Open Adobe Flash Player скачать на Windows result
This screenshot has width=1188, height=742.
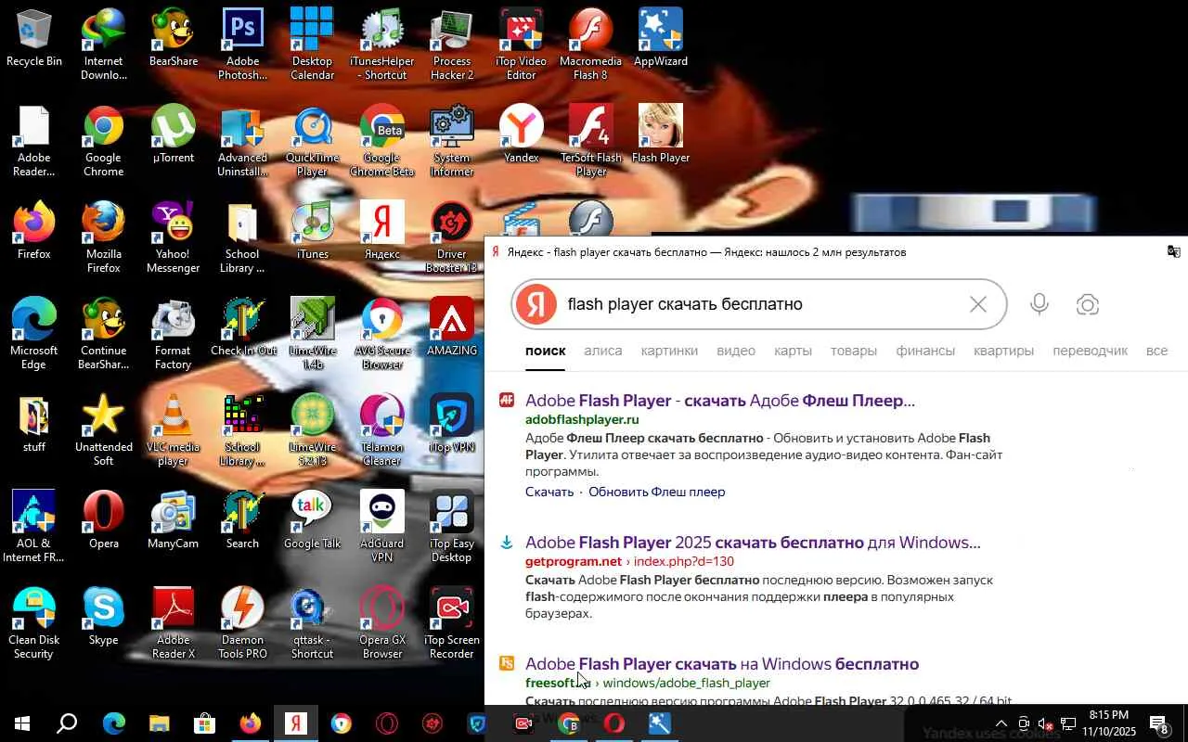point(722,664)
